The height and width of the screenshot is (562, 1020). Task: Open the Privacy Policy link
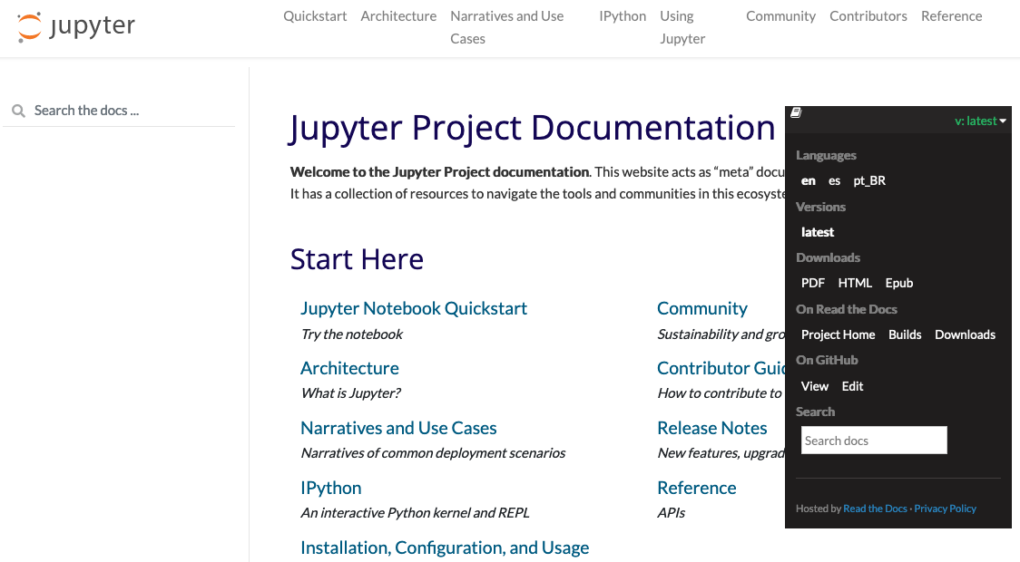945,509
